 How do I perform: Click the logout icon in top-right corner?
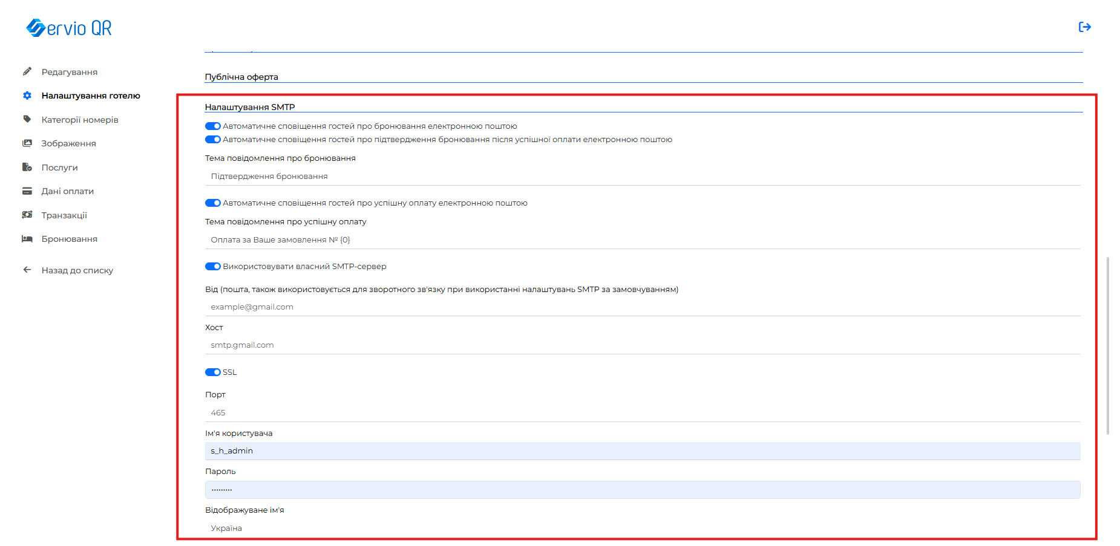pyautogui.click(x=1084, y=27)
